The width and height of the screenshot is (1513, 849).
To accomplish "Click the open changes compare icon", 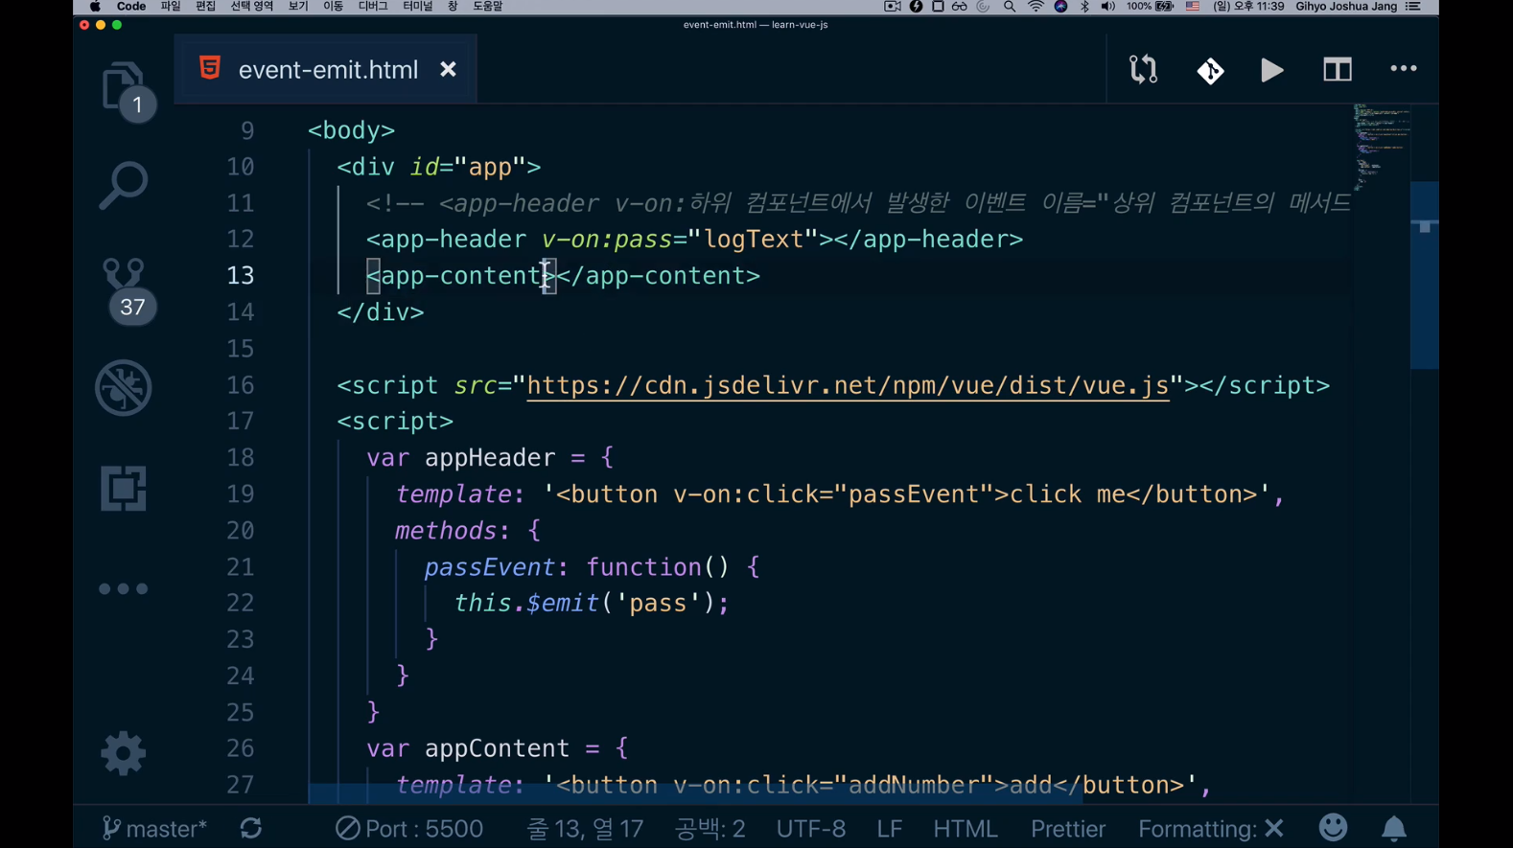I will [x=1143, y=70].
